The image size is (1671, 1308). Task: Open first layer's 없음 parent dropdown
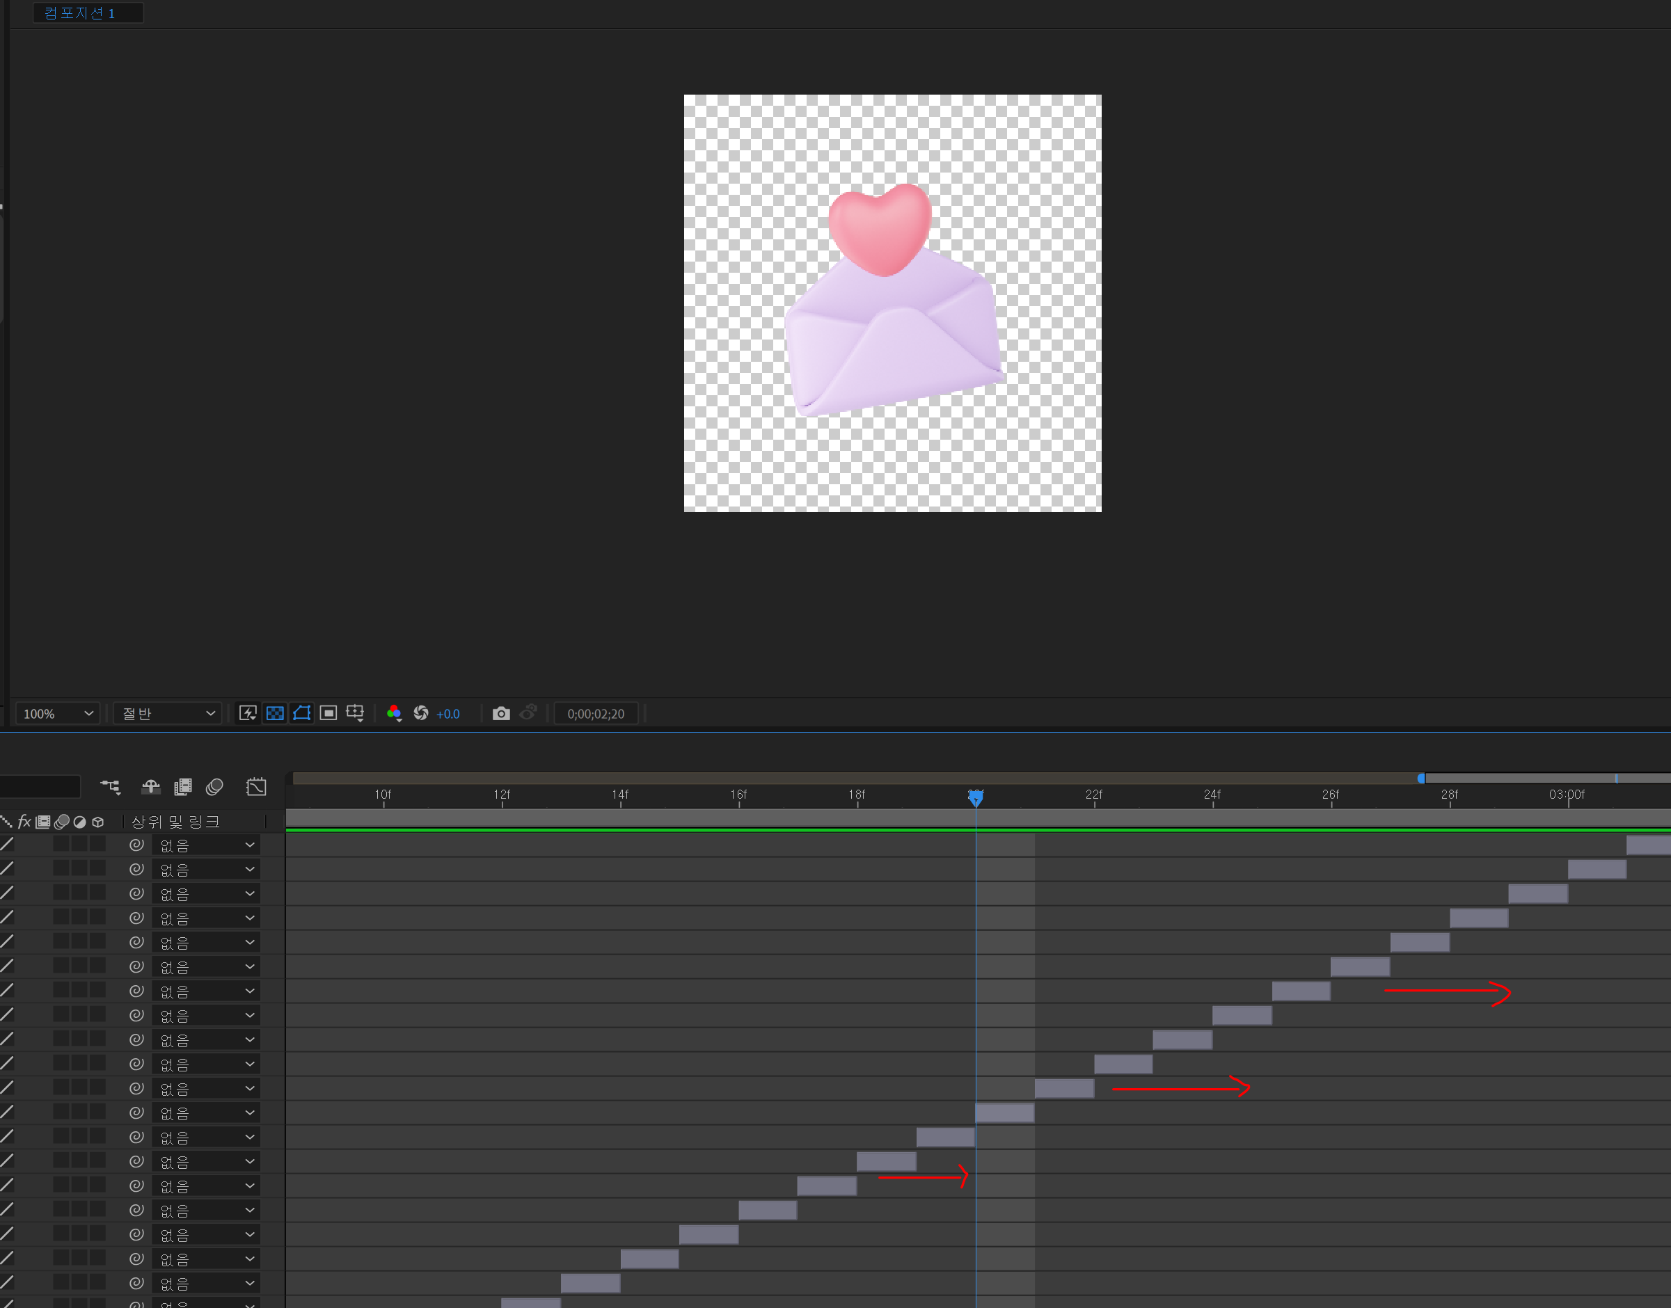point(206,845)
